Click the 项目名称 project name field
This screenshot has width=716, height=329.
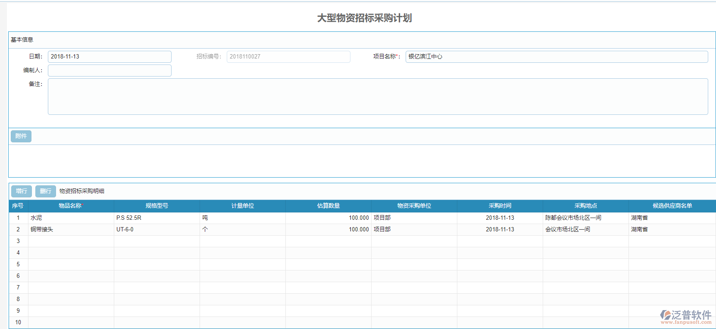556,57
